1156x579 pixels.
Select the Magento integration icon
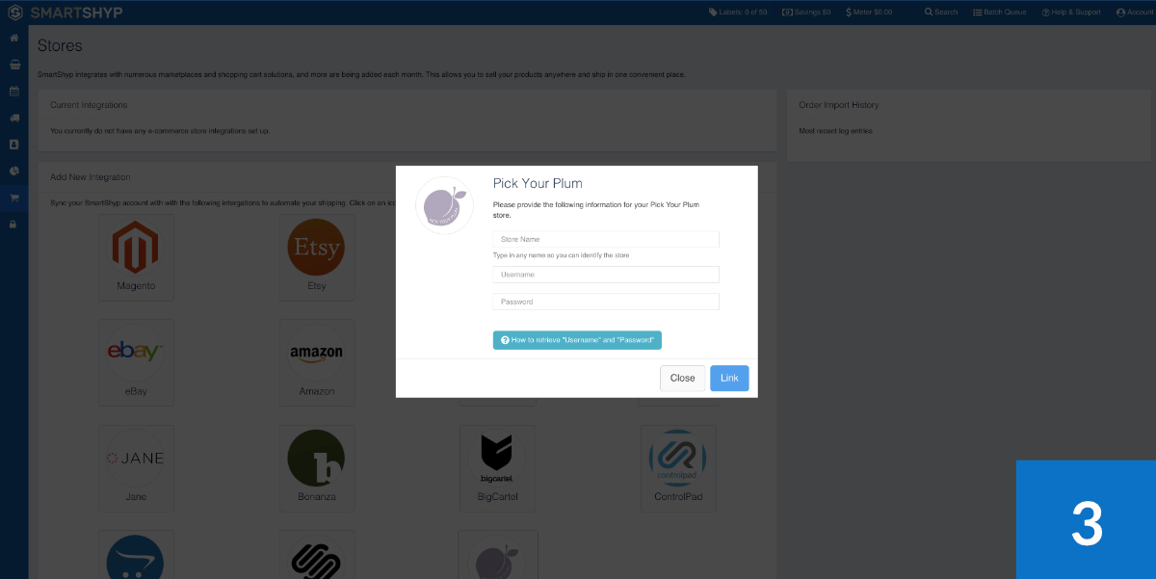tap(136, 256)
